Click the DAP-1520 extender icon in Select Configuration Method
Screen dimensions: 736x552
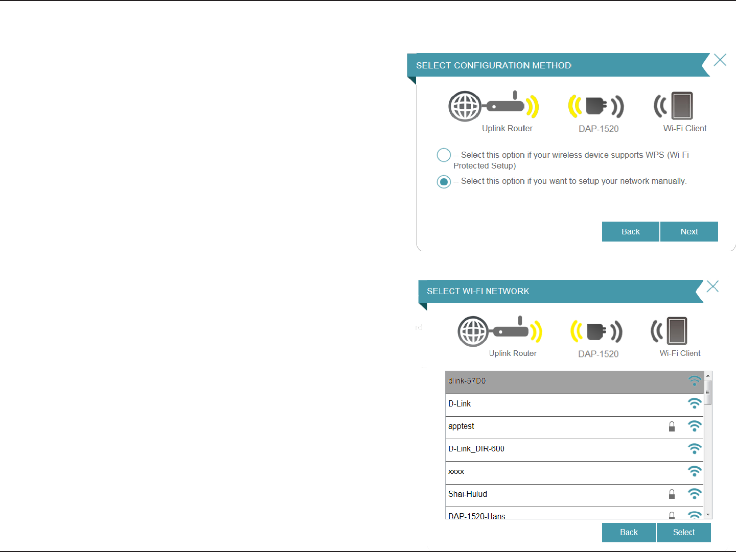(x=596, y=106)
